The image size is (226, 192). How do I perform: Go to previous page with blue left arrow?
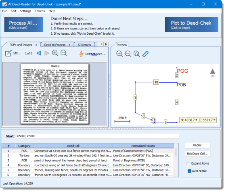pos(39,53)
